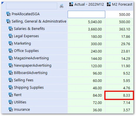
Task: Click the Rent element icon
Action: pyautogui.click(x=11, y=95)
